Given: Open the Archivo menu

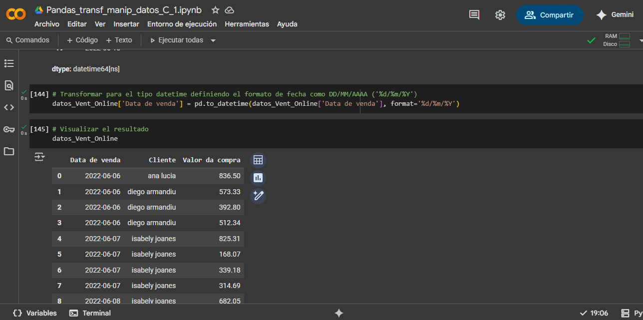Looking at the screenshot, I should point(47,24).
